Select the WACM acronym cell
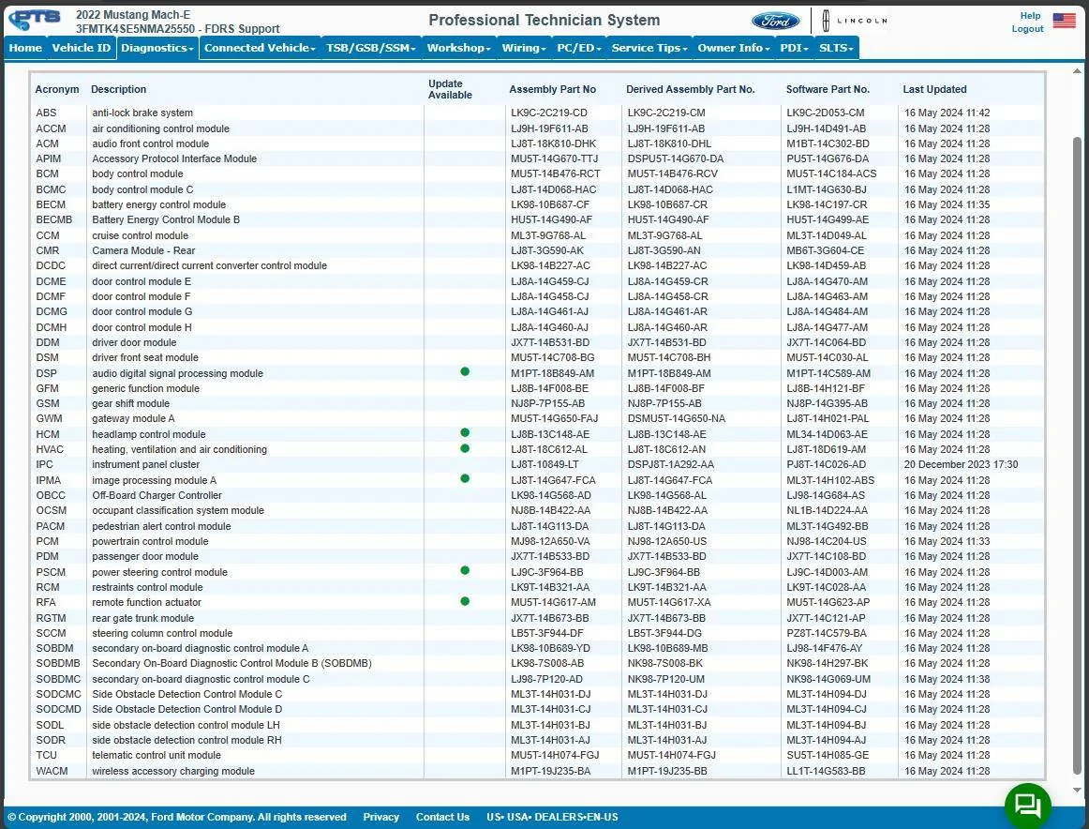Screen dimensions: 1089x829 [x=52, y=771]
